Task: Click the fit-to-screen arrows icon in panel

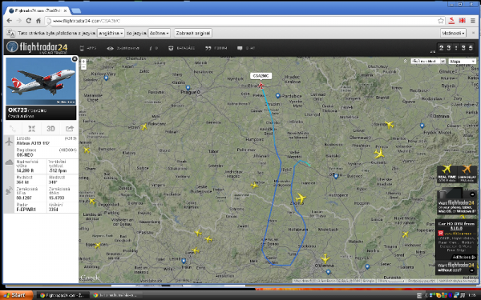Action: pos(31,129)
